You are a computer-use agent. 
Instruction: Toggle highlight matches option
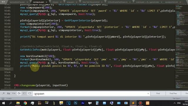pyautogui.click(x=30, y=93)
